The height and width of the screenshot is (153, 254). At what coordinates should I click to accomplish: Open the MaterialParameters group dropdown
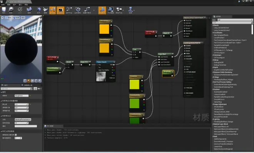[23, 120]
